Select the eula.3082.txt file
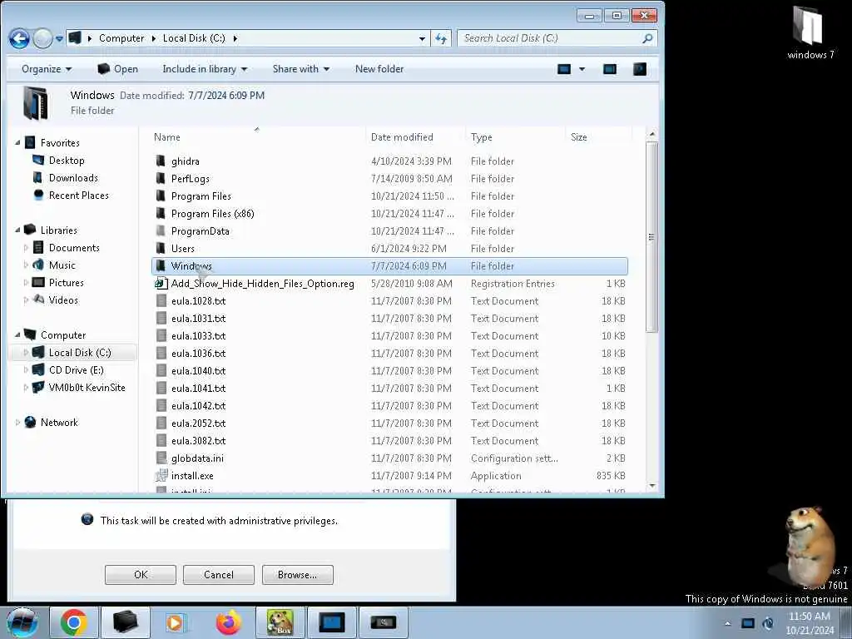The width and height of the screenshot is (852, 639). [389, 441]
